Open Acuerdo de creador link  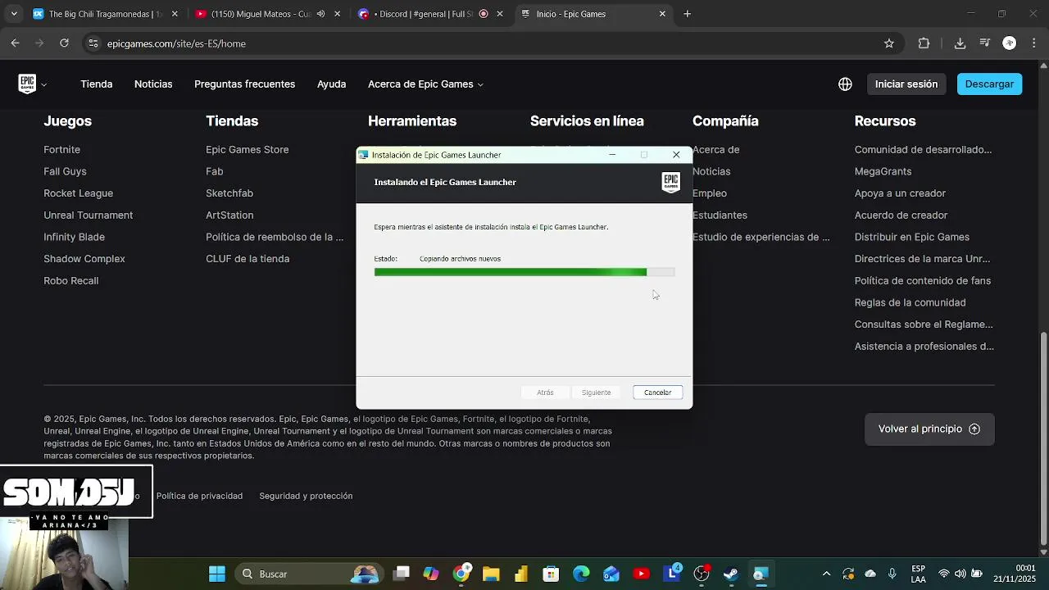901,216
